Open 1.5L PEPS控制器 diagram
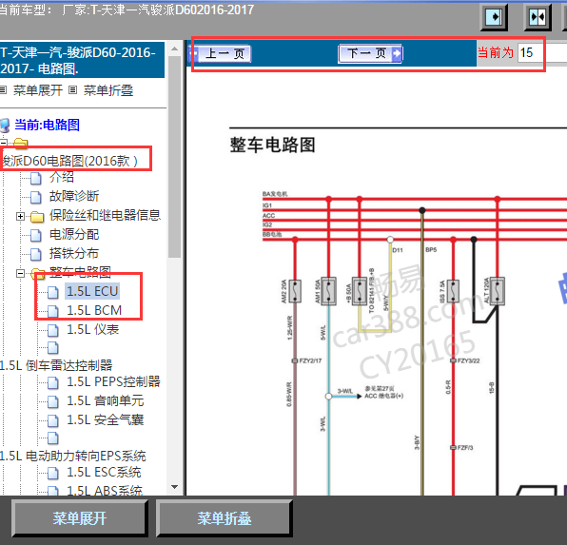567x545 pixels. [113, 382]
